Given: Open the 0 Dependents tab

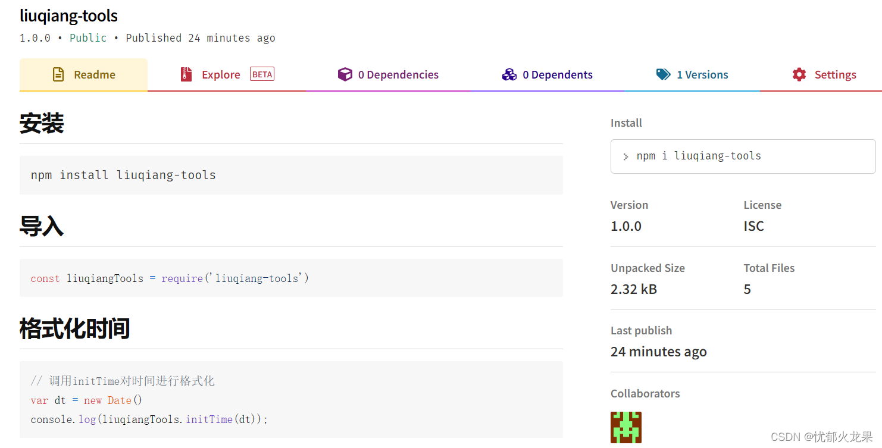Looking at the screenshot, I should [x=548, y=75].
